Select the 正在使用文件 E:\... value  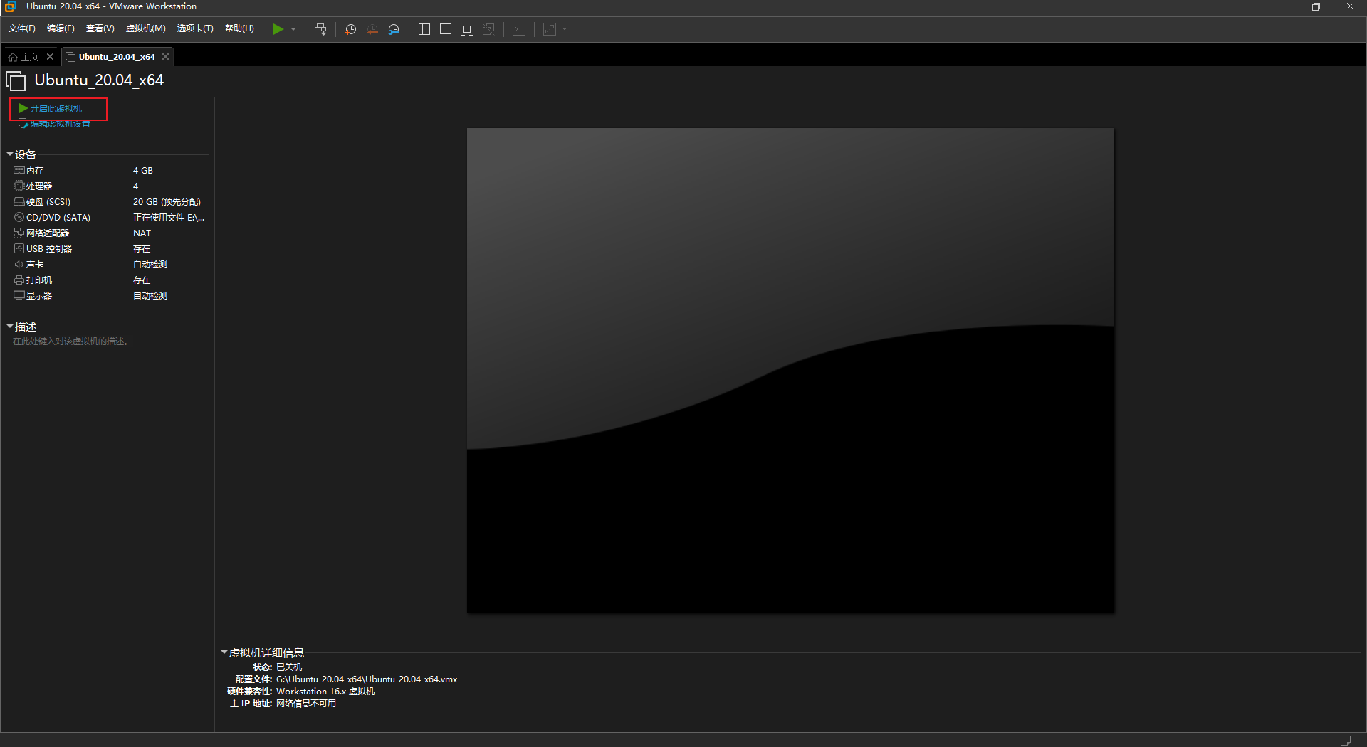coord(169,218)
